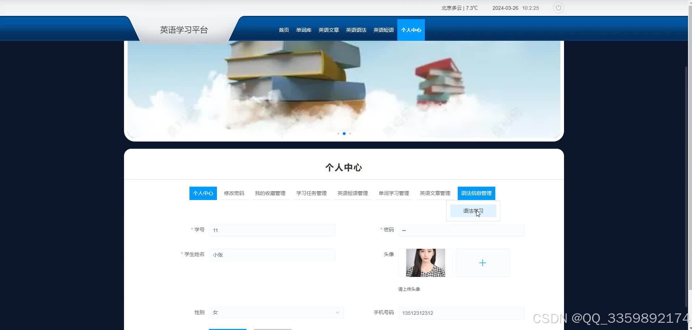This screenshot has height=330, width=692.
Task: Go to the 英语文章 section
Action: tap(328, 30)
